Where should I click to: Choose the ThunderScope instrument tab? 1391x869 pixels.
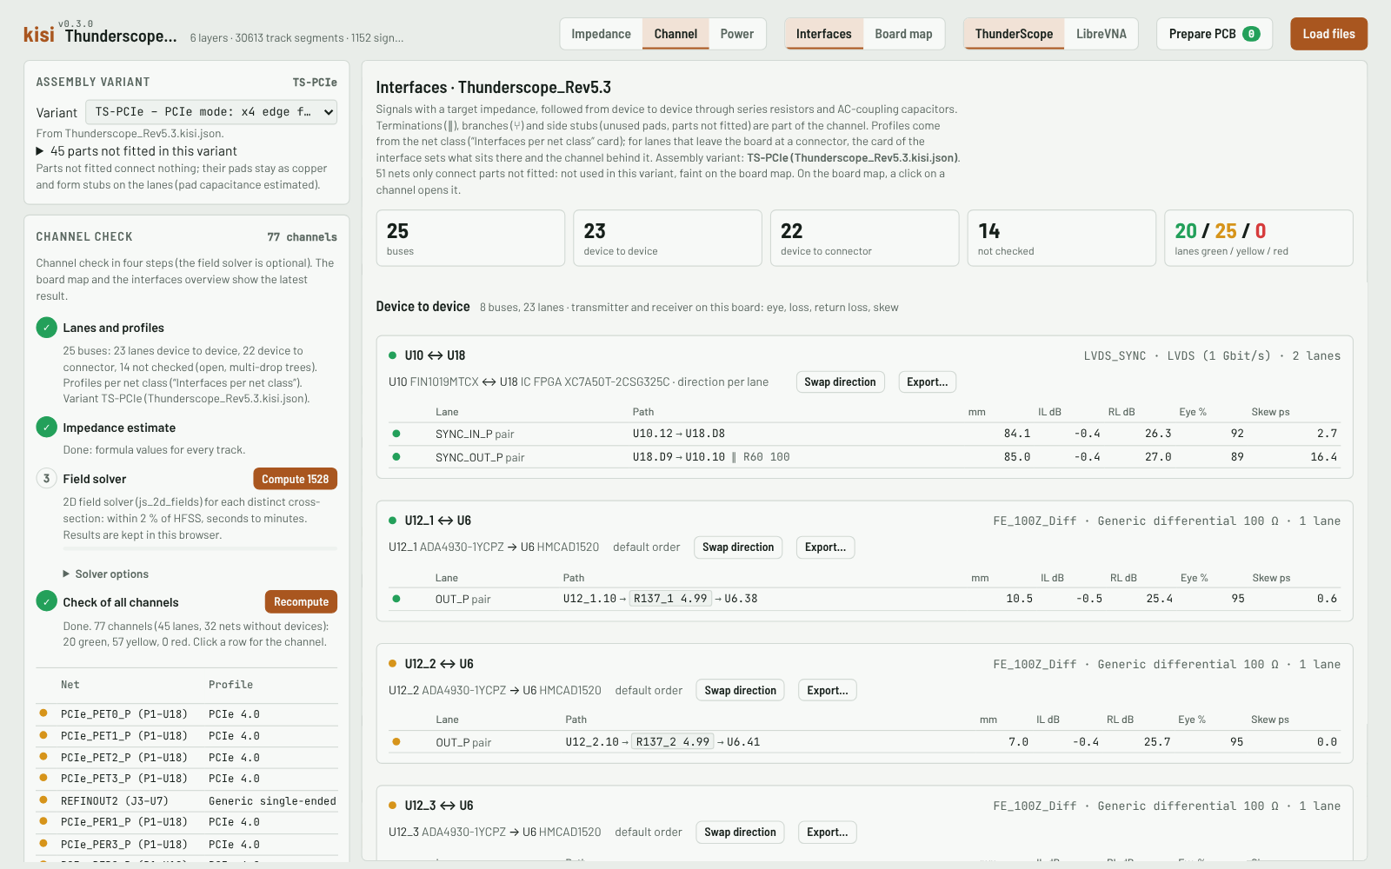point(1014,34)
